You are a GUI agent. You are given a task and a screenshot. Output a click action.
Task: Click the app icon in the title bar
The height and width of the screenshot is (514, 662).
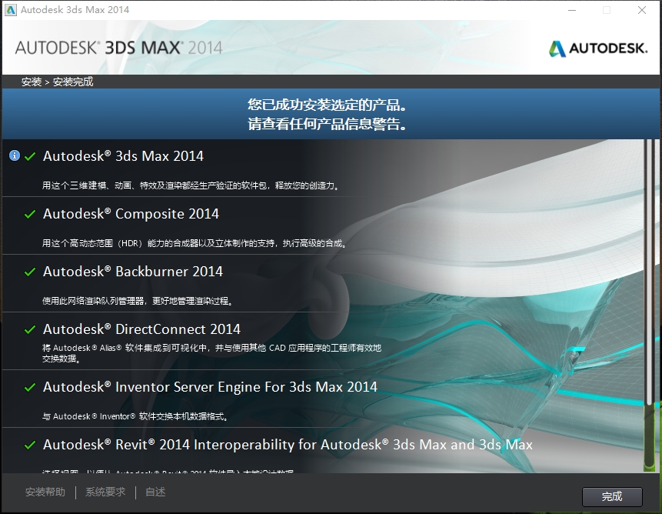[10, 10]
